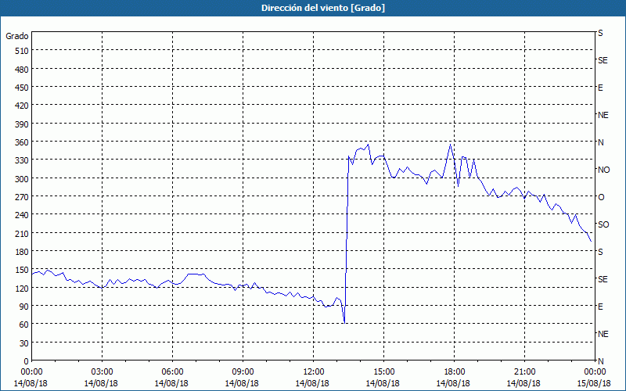Click the 180 value on the y-axis

pyautogui.click(x=22, y=252)
